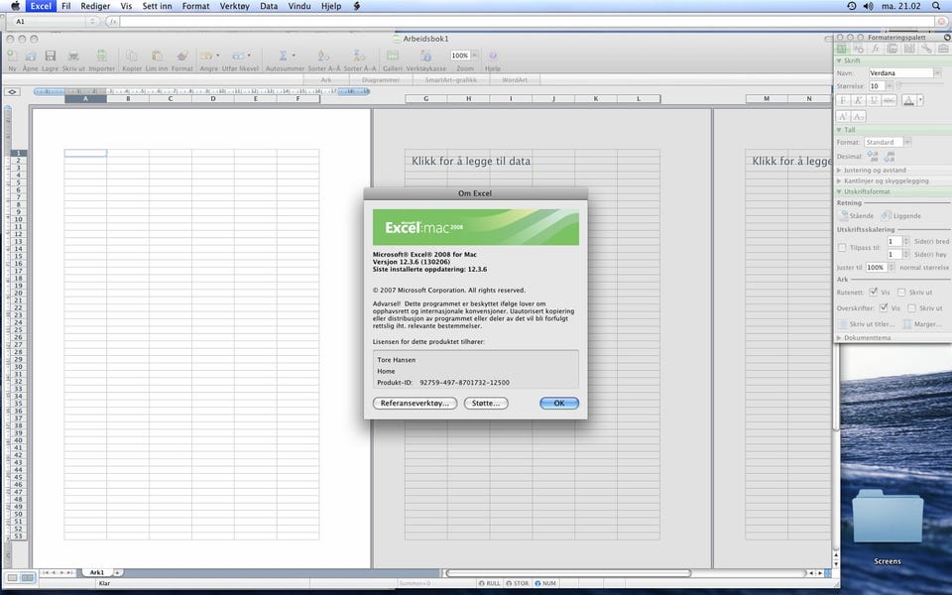Click the increase decimal icon

click(x=873, y=156)
